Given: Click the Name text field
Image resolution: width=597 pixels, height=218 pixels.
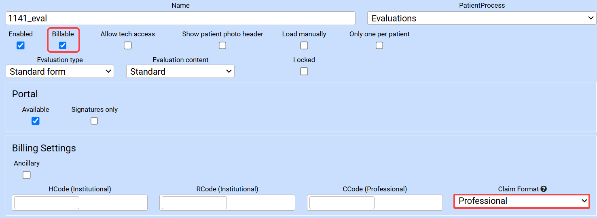Looking at the screenshot, I should pos(180,18).
